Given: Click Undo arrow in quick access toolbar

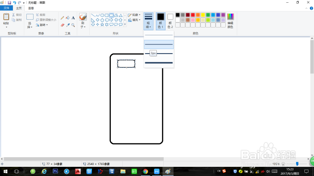Looking at the screenshot, I should click(14, 3).
